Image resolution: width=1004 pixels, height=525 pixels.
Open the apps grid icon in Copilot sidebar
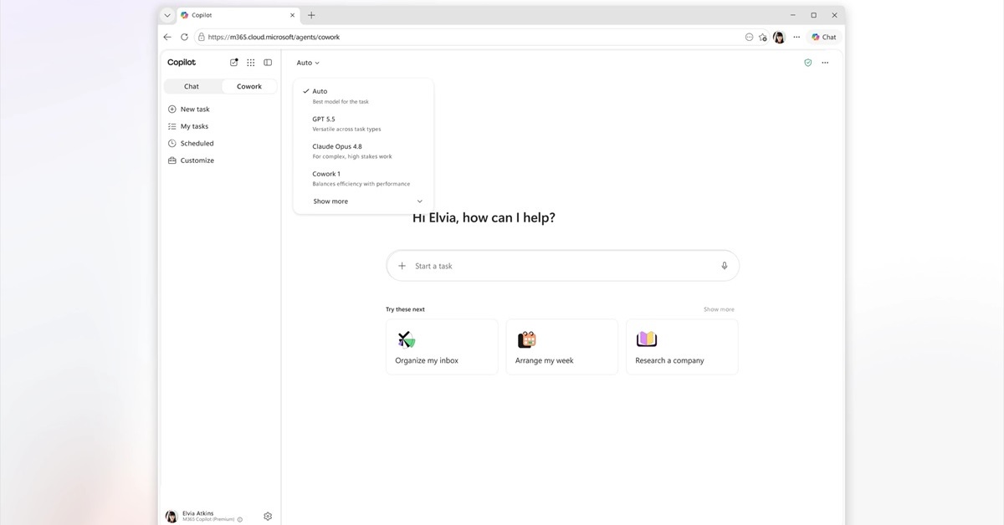click(x=251, y=63)
